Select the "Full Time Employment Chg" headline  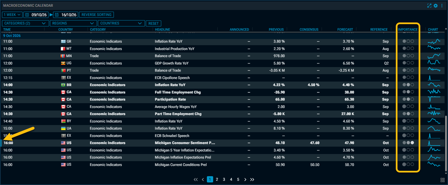[x=178, y=92]
